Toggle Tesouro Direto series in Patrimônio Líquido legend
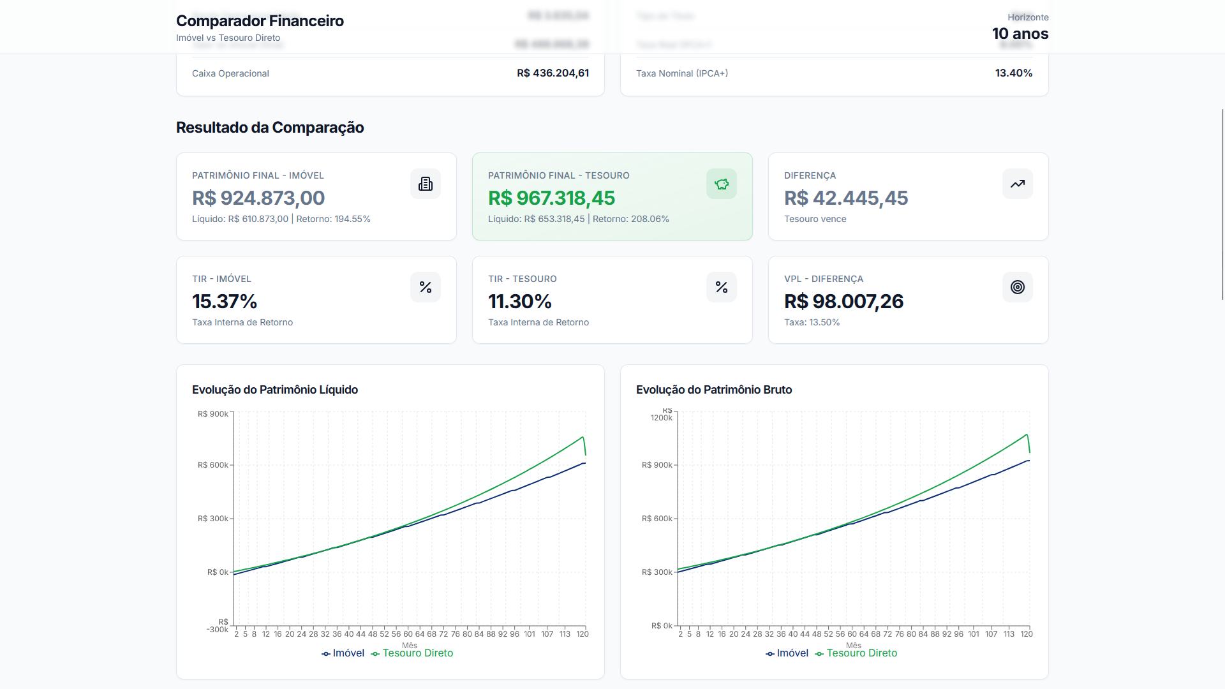 point(417,653)
